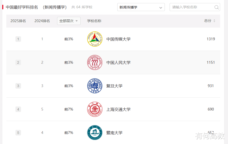
Task: Open the 中国人民大学 link
Action: [x=118, y=63]
